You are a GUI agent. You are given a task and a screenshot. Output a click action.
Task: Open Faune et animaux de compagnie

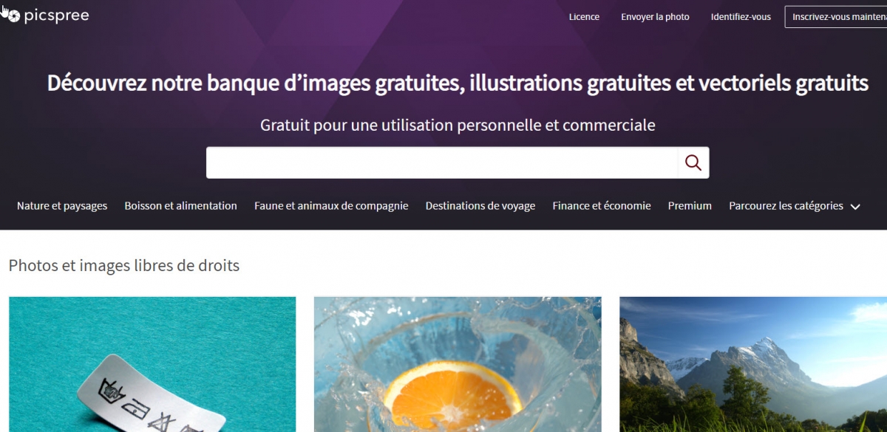point(331,206)
